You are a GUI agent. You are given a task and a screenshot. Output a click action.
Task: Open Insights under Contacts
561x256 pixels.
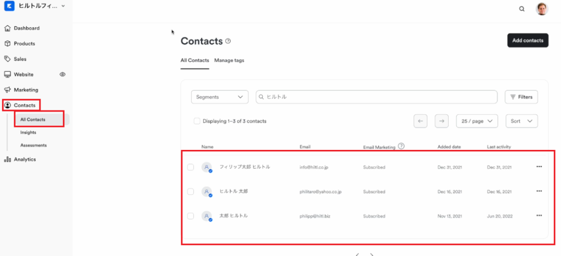point(28,132)
